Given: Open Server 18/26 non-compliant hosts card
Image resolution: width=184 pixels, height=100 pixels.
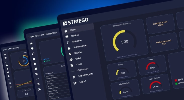Looking at the screenshot, I should [152, 65].
